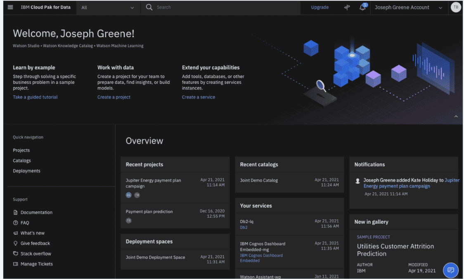This screenshot has height=279, width=464.
Task: Take a guided tutorial
Action: coord(35,97)
